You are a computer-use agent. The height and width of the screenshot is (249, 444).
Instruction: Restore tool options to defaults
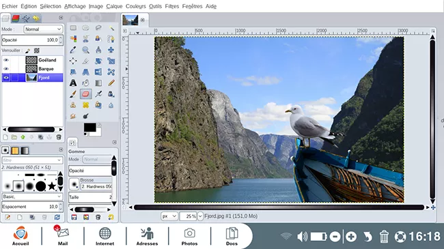point(111,218)
